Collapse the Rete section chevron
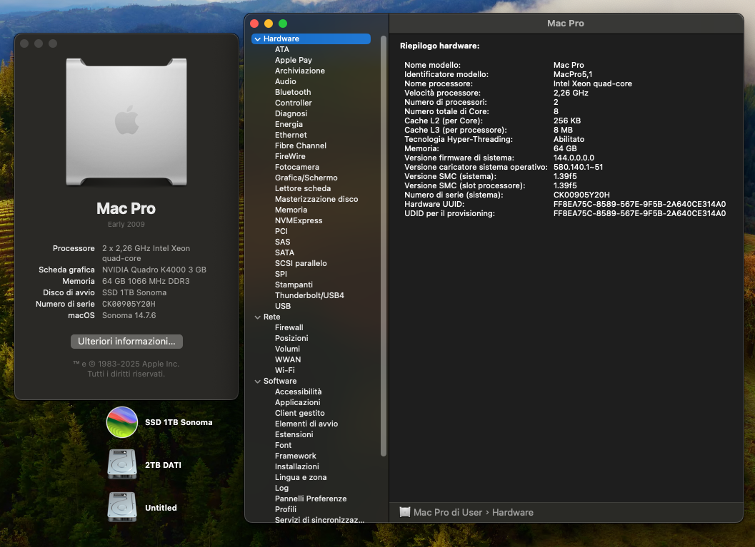The height and width of the screenshot is (547, 755). click(x=258, y=317)
